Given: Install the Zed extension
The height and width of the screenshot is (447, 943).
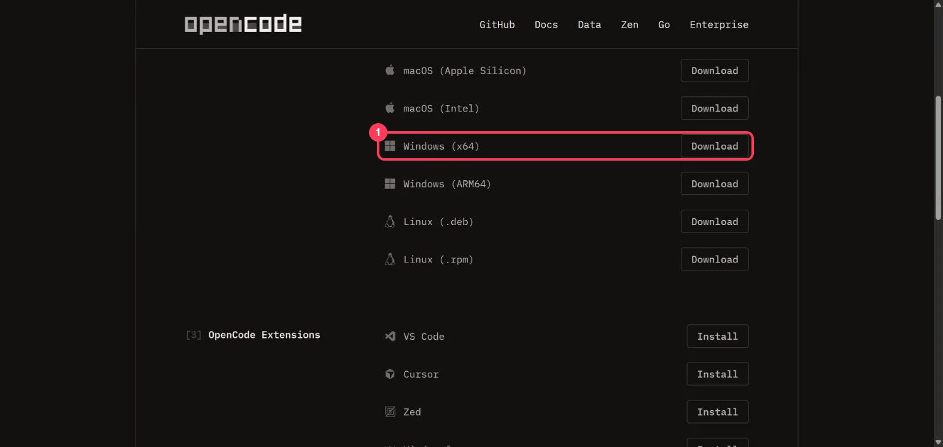Looking at the screenshot, I should [x=718, y=412].
